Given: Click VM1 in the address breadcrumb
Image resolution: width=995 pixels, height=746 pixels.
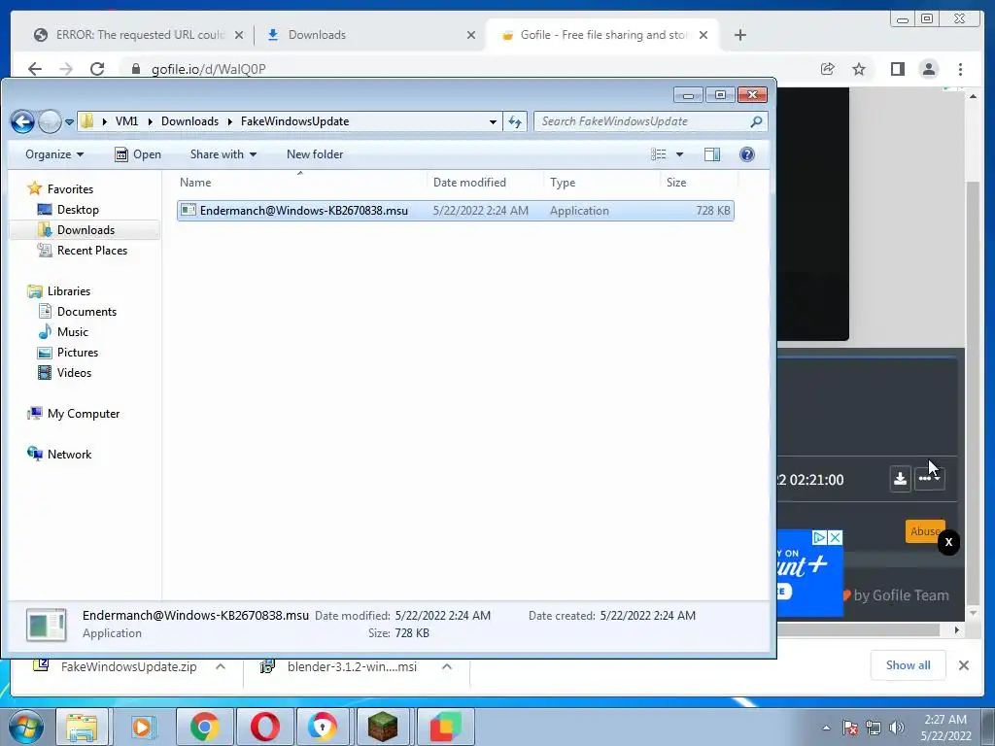Looking at the screenshot, I should (x=126, y=121).
